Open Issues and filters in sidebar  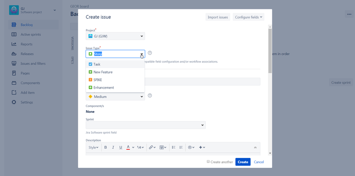(x=33, y=64)
